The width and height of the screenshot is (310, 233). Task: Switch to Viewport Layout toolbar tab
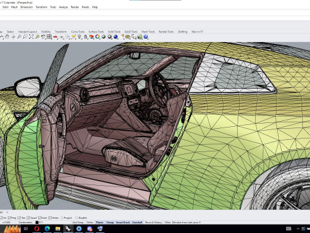(x=27, y=32)
